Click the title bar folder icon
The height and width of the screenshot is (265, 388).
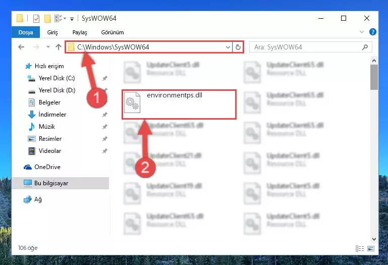coord(20,18)
